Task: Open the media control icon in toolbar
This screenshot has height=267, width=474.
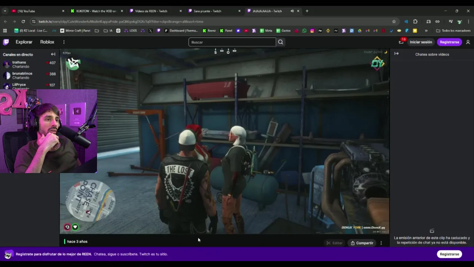Action: click(451, 22)
